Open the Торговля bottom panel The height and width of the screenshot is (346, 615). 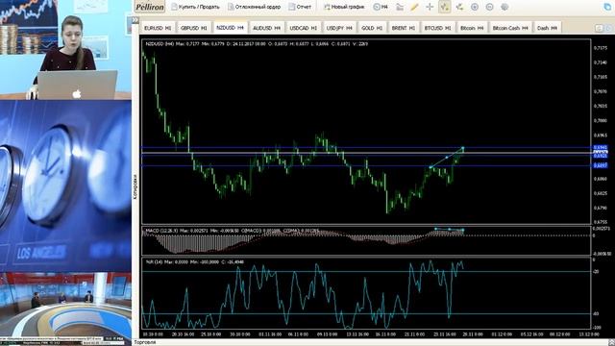point(145,342)
